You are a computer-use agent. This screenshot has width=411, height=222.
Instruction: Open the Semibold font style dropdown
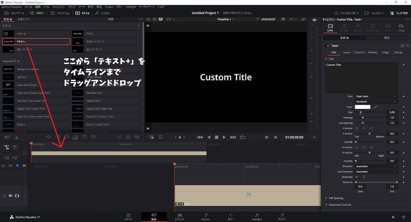[376, 102]
